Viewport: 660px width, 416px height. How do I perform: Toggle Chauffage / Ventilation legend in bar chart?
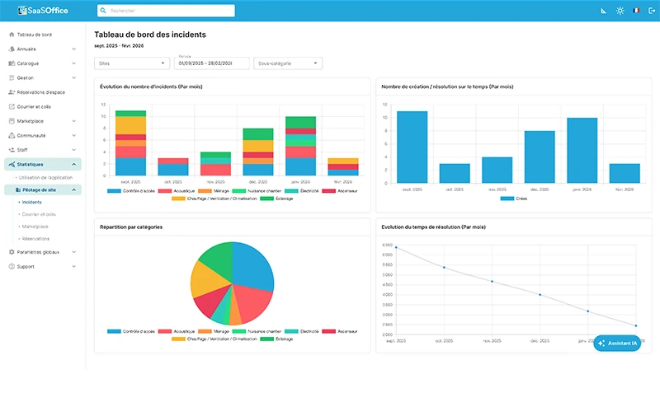click(x=214, y=199)
